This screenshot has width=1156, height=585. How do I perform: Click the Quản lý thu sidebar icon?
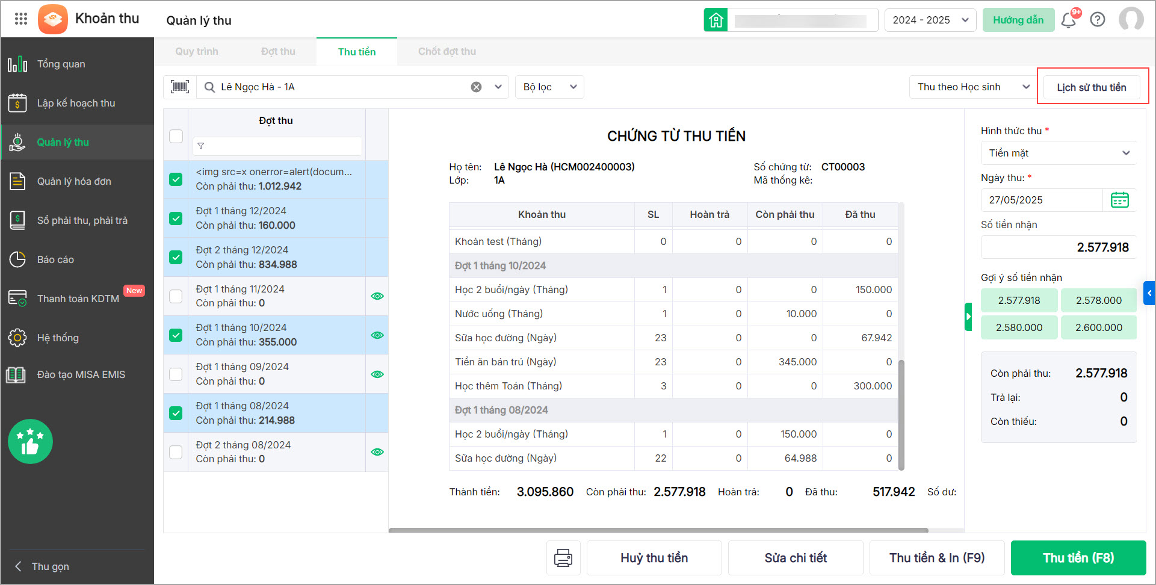pyautogui.click(x=17, y=142)
